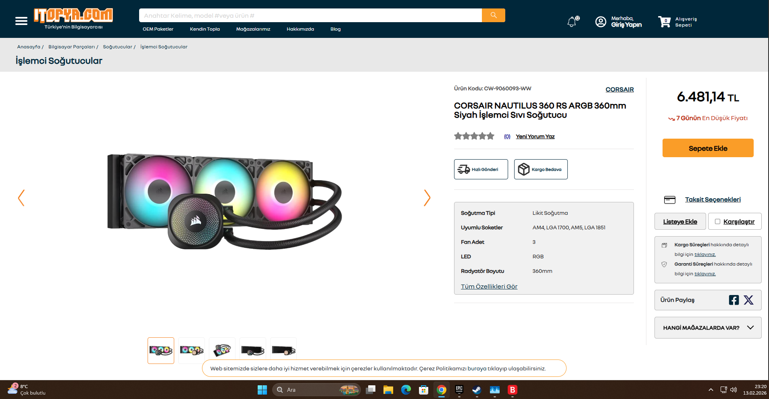This screenshot has height=399, width=769.
Task: Share product on Facebook
Action: pyautogui.click(x=734, y=300)
